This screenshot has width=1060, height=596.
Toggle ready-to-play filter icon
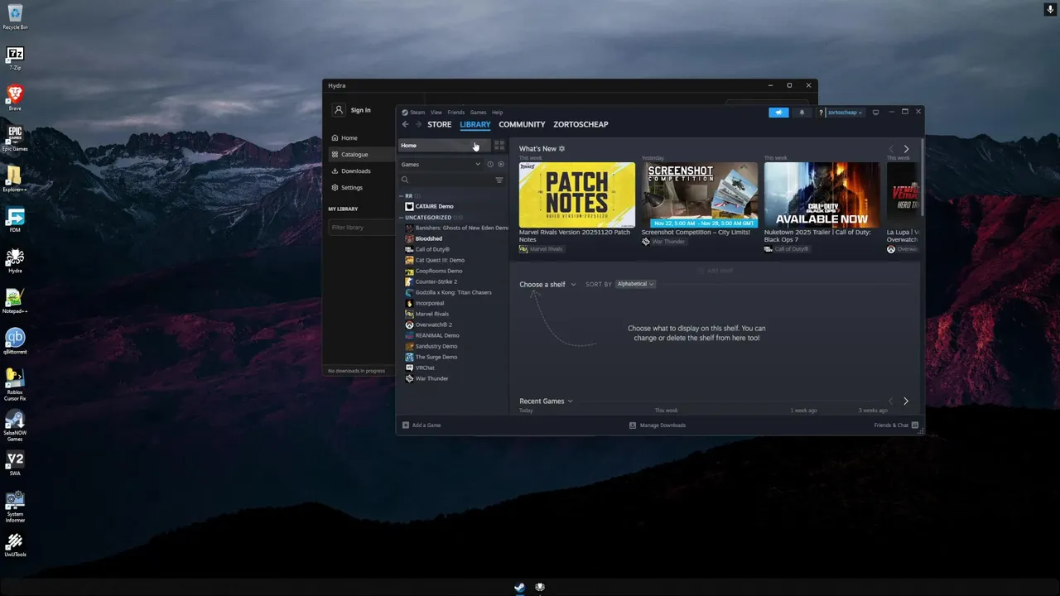point(500,164)
